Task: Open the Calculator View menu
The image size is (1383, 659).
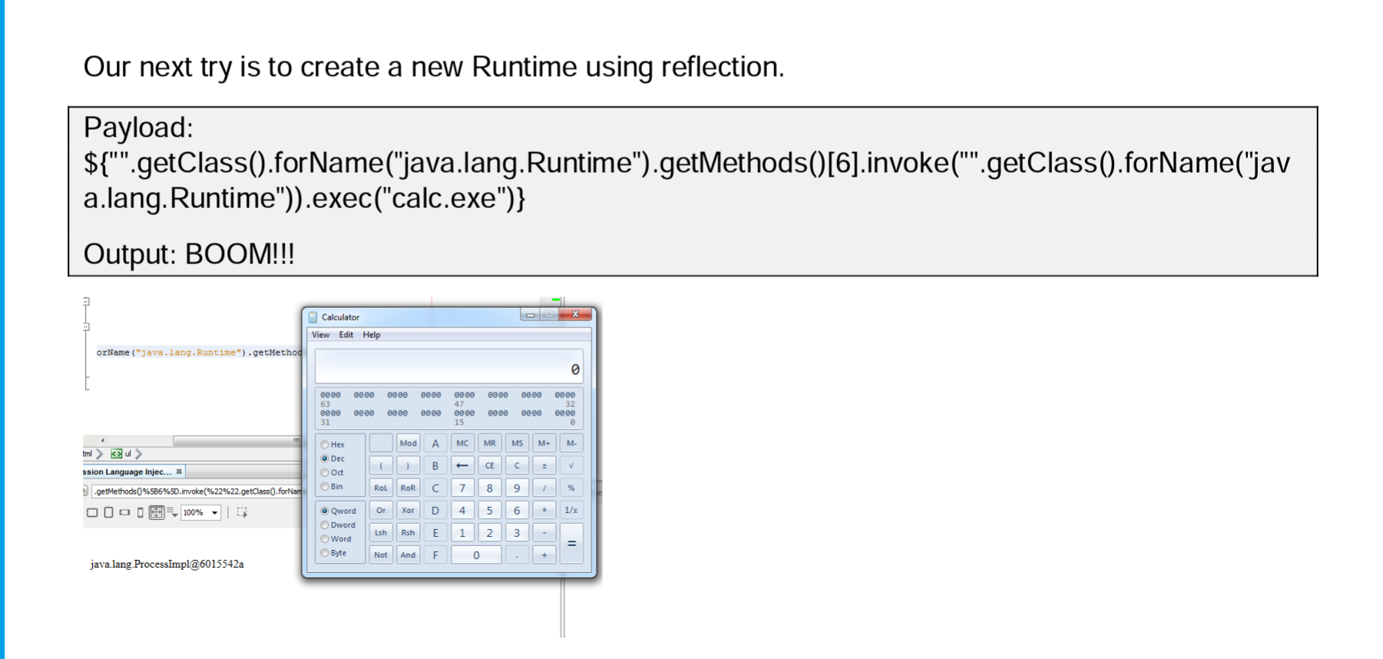Action: pyautogui.click(x=320, y=335)
